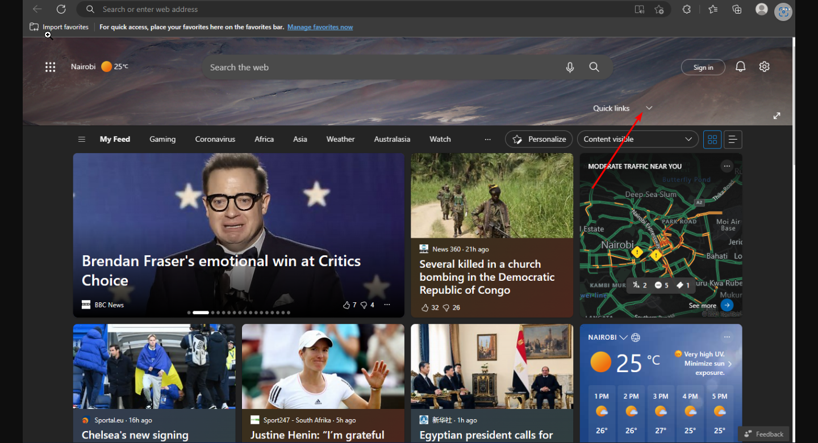Click the Sign in button
Viewport: 818px width, 443px height.
coord(703,67)
